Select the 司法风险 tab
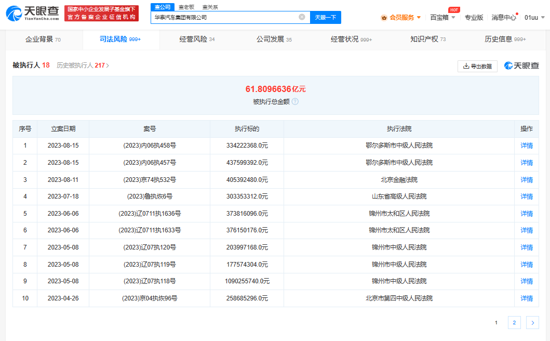The height and width of the screenshot is (341, 550). point(120,40)
